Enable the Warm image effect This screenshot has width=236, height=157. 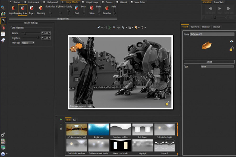91,8
